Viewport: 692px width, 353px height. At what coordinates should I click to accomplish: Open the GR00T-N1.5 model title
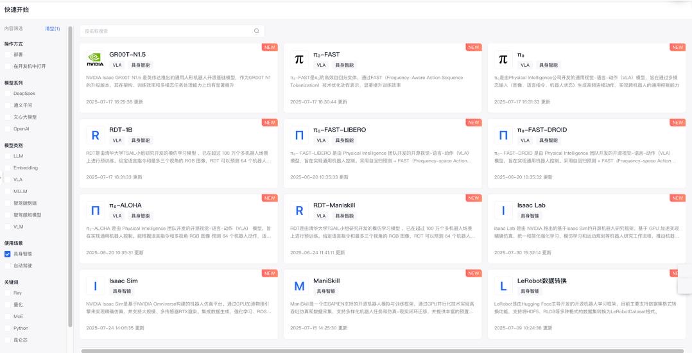tap(128, 55)
